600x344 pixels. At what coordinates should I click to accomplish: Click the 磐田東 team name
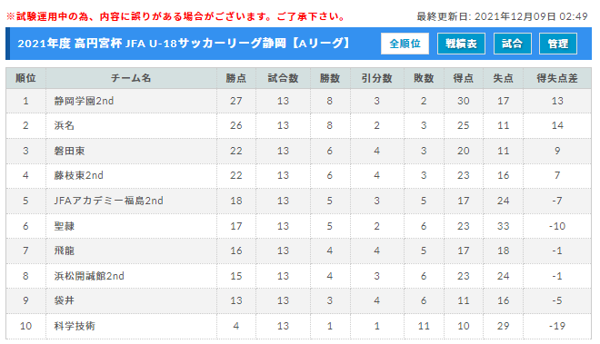click(x=69, y=151)
